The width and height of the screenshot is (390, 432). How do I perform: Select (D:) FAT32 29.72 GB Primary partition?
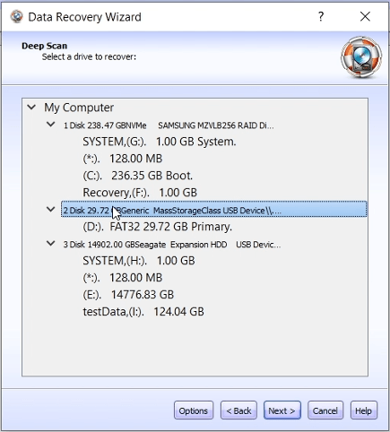[157, 227]
